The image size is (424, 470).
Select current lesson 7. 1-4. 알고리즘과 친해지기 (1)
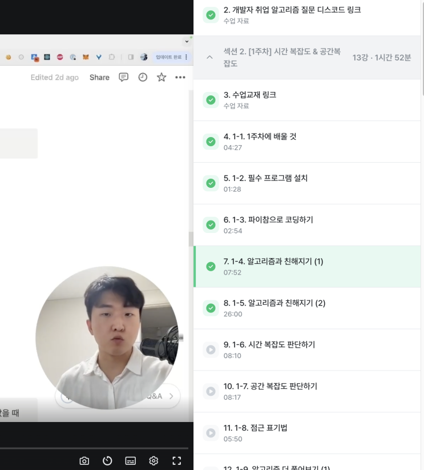point(307,267)
